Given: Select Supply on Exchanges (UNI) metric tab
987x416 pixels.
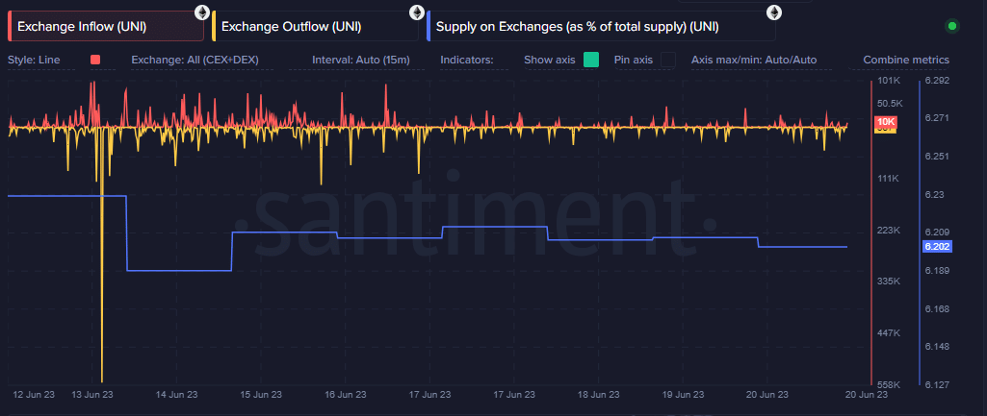Looking at the screenshot, I should coord(601,27).
